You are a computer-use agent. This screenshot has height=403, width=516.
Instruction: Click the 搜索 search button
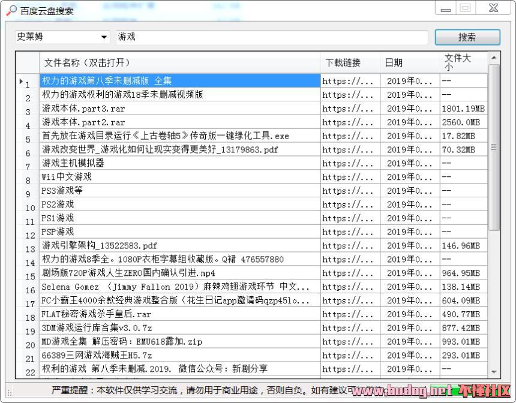[467, 37]
